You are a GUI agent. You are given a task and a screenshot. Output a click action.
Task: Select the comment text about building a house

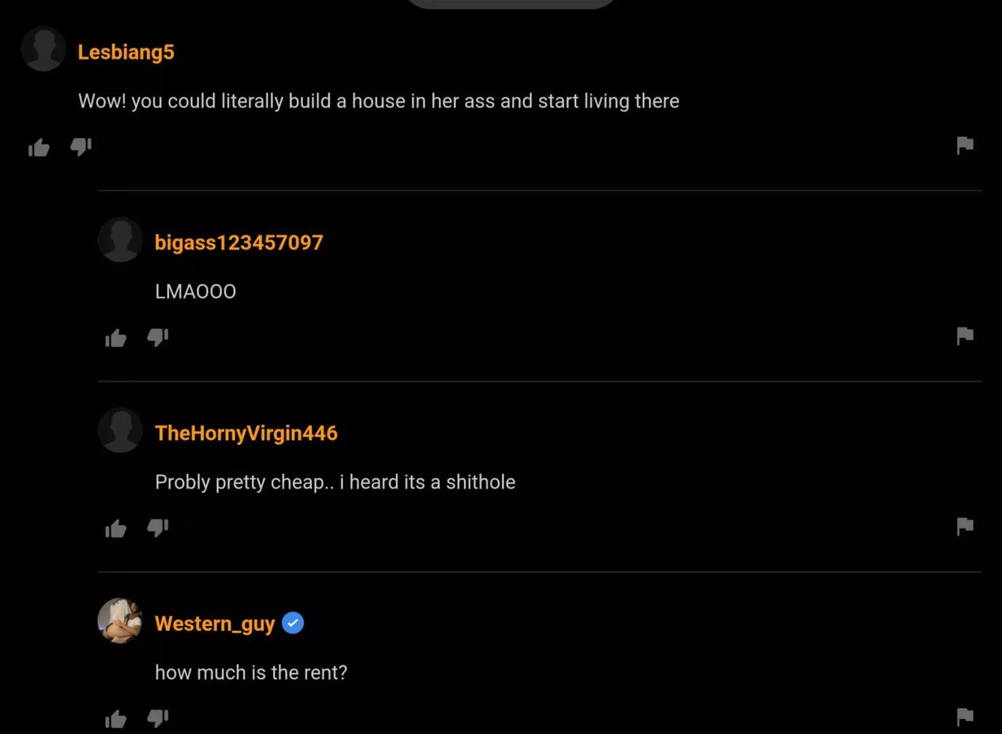click(378, 101)
